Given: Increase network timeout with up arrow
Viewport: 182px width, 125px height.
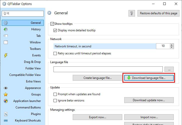Looking at the screenshot, I should pyautogui.click(x=172, y=45).
